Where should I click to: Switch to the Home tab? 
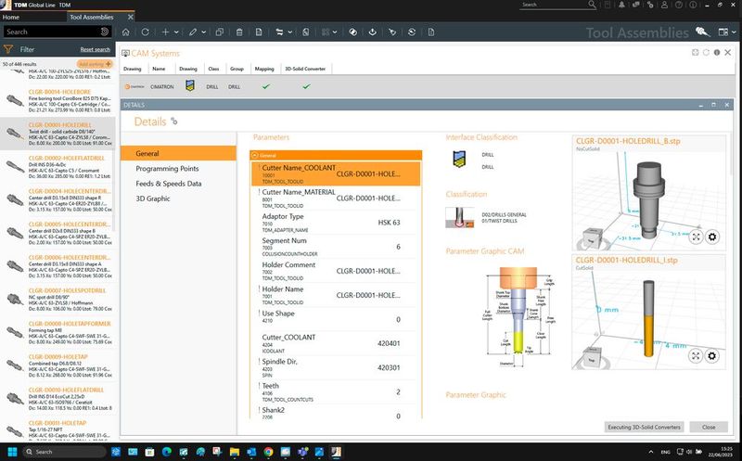(x=11, y=17)
